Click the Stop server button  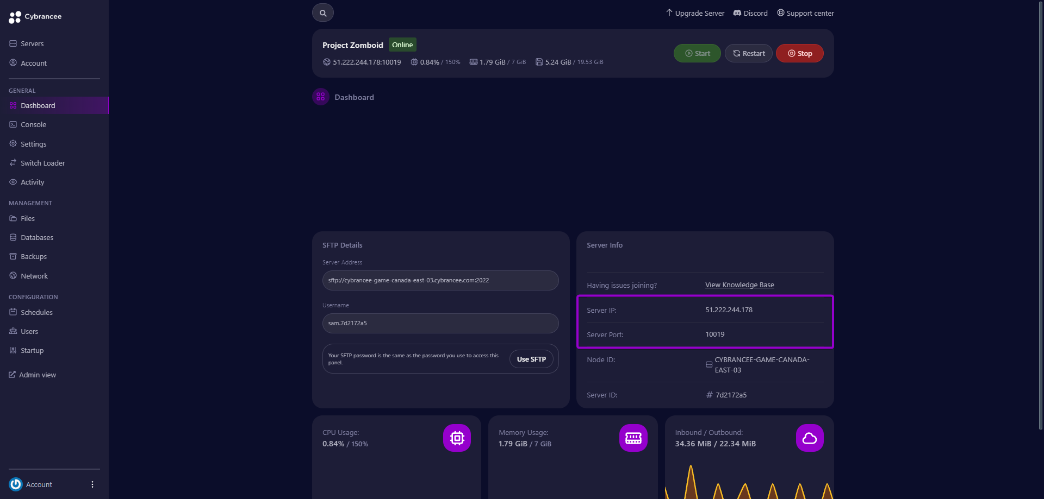[799, 53]
